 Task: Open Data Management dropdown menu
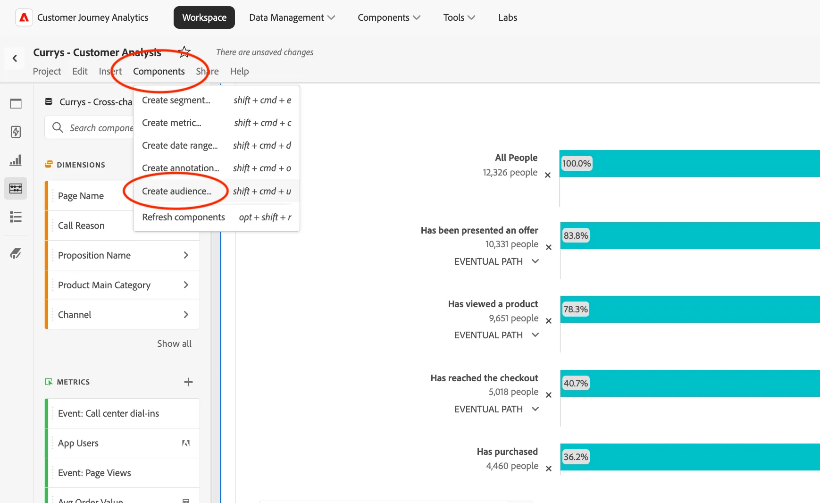[x=292, y=17]
